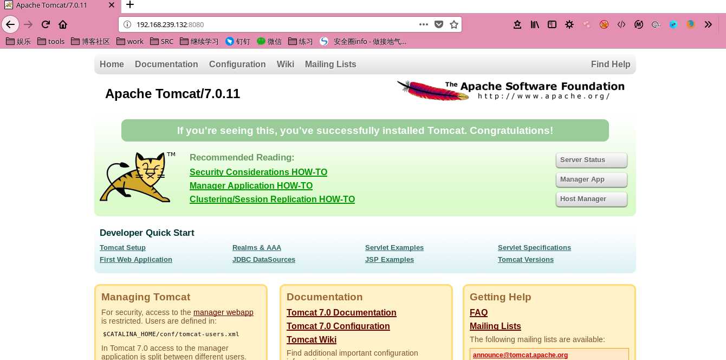Show site information icon in address bar
726x360 pixels.
pyautogui.click(x=127, y=24)
